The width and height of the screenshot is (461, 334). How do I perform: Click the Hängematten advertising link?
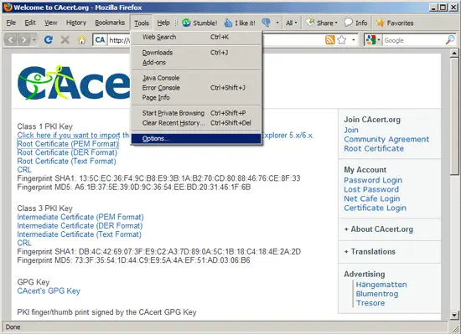[381, 285]
